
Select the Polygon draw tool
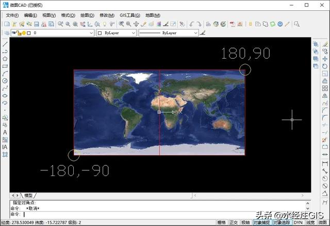[5, 59]
